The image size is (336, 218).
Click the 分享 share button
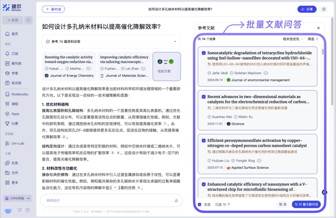pos(307,9)
